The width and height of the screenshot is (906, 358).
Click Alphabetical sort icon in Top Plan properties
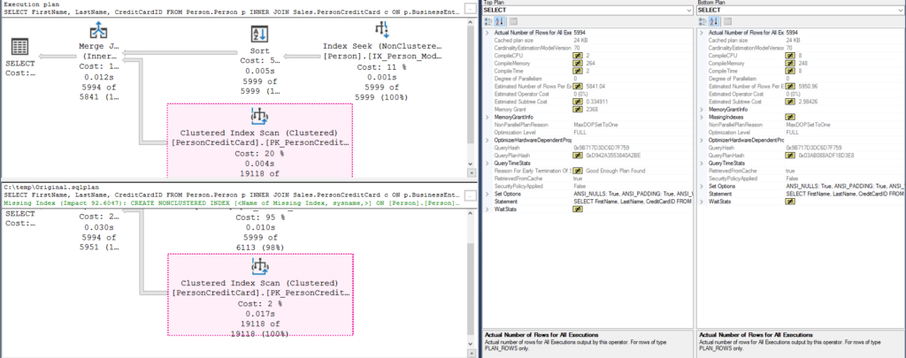click(x=498, y=21)
